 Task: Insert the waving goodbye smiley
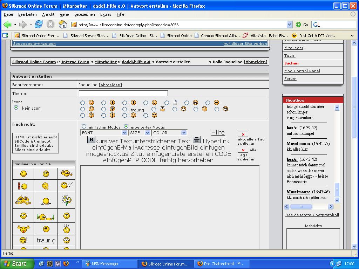point(66,173)
